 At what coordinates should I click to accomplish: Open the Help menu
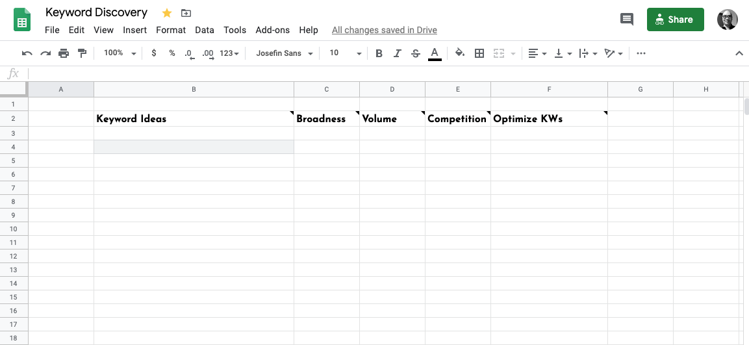[309, 30]
